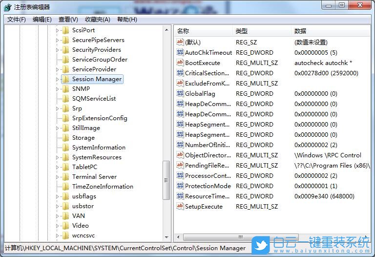Click the Session Manager folder icon
This screenshot has width=375, height=257.
coord(66,79)
